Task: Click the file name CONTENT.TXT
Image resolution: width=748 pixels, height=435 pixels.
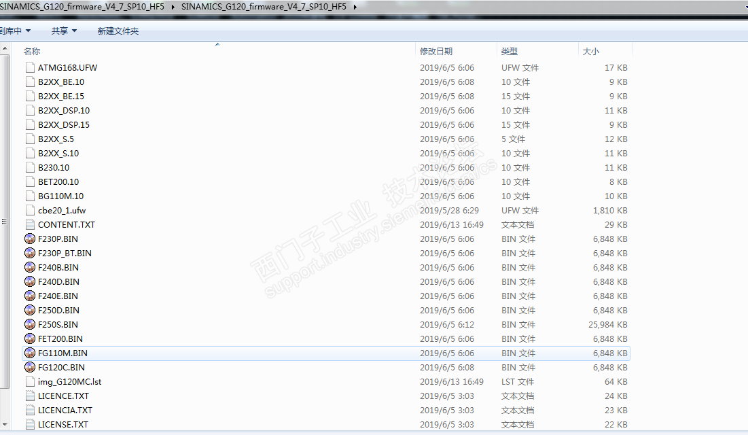Action: [67, 224]
